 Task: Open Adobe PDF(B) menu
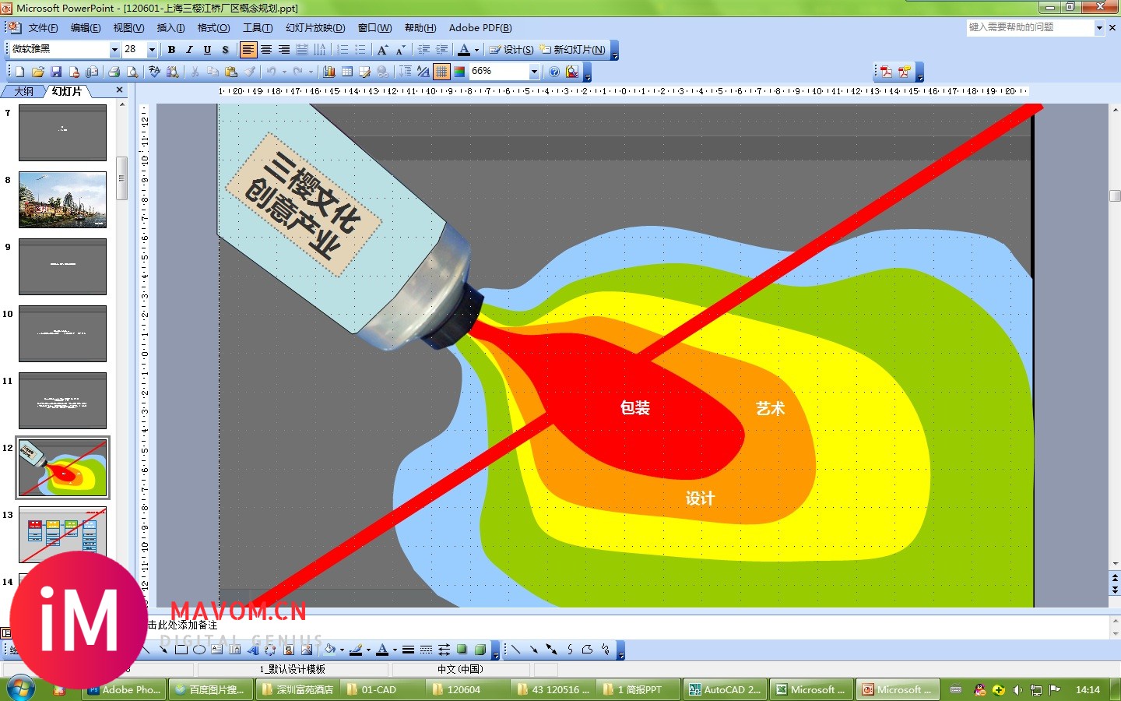pyautogui.click(x=480, y=28)
